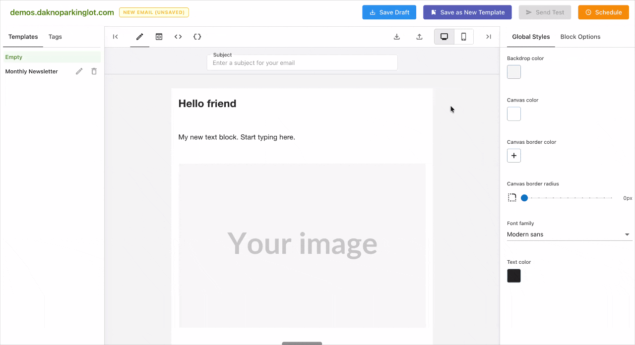Switch to Block Options tab
635x345 pixels.
coord(580,37)
